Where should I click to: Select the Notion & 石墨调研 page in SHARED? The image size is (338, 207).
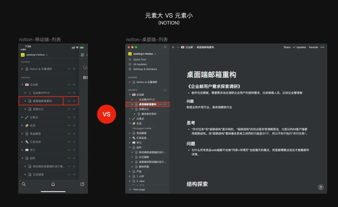point(147,82)
